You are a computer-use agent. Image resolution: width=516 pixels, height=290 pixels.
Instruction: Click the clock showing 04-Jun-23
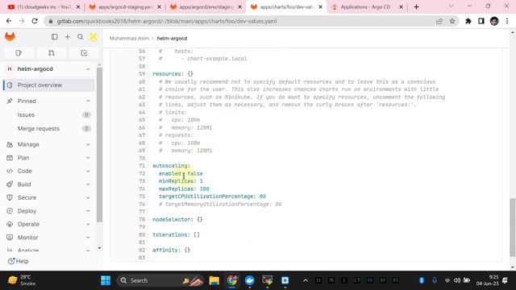487,280
